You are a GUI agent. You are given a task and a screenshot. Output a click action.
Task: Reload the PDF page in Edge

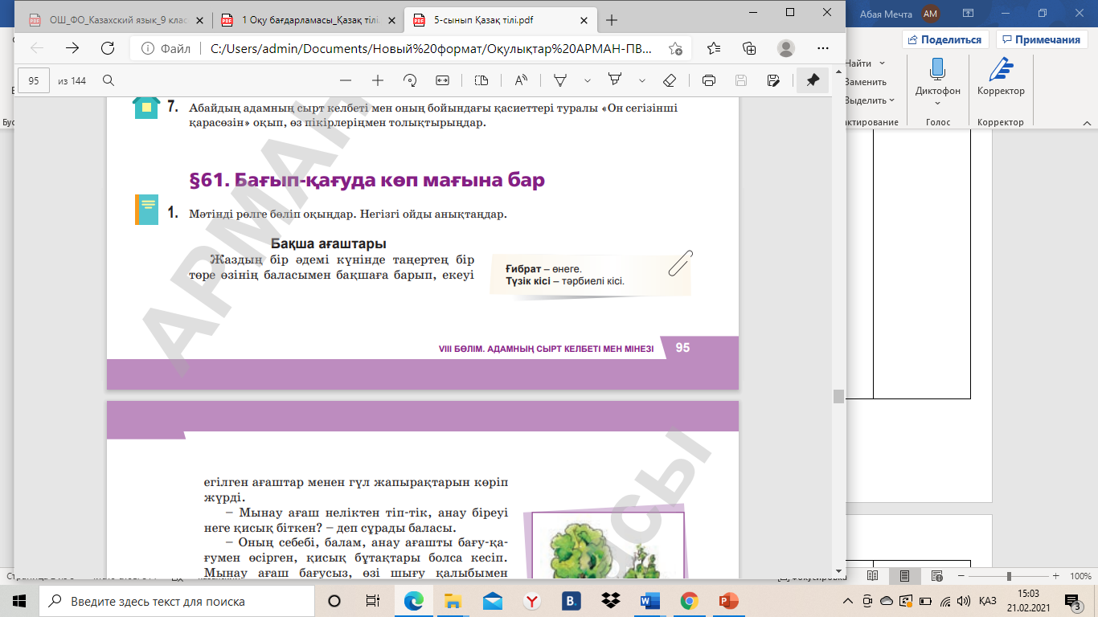(108, 48)
